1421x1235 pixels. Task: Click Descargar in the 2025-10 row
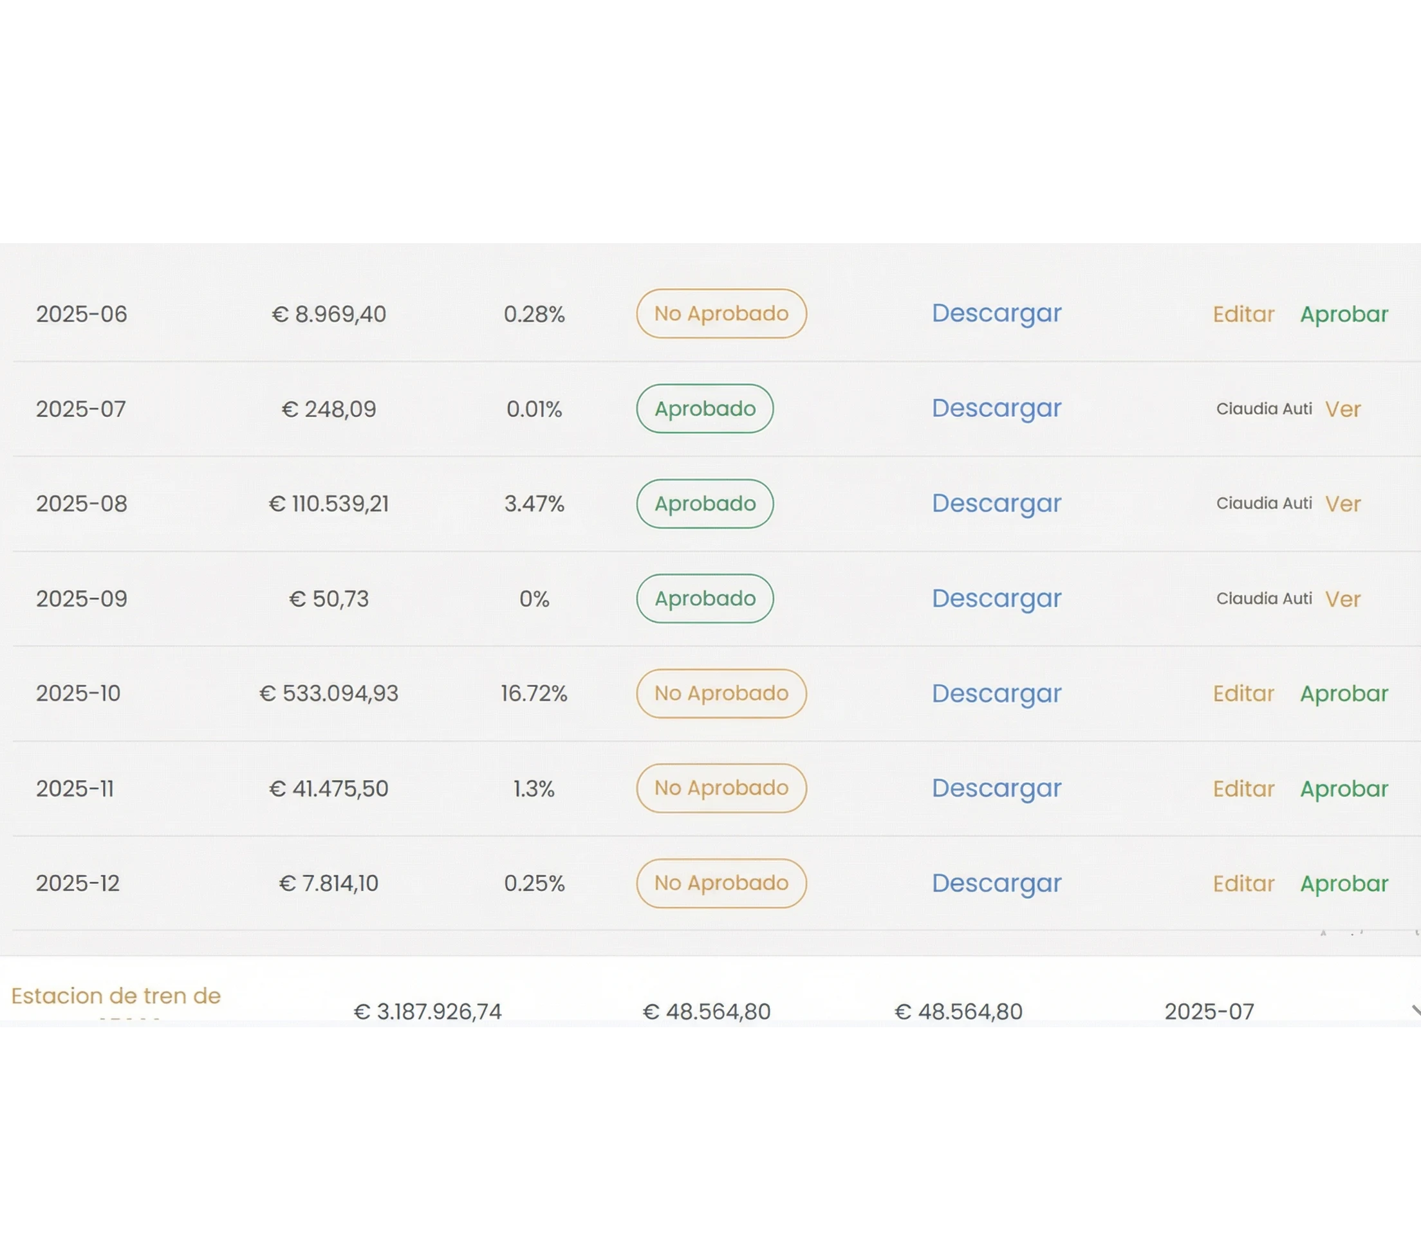coord(996,694)
